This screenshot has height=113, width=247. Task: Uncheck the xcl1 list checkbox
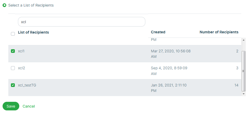13,51
